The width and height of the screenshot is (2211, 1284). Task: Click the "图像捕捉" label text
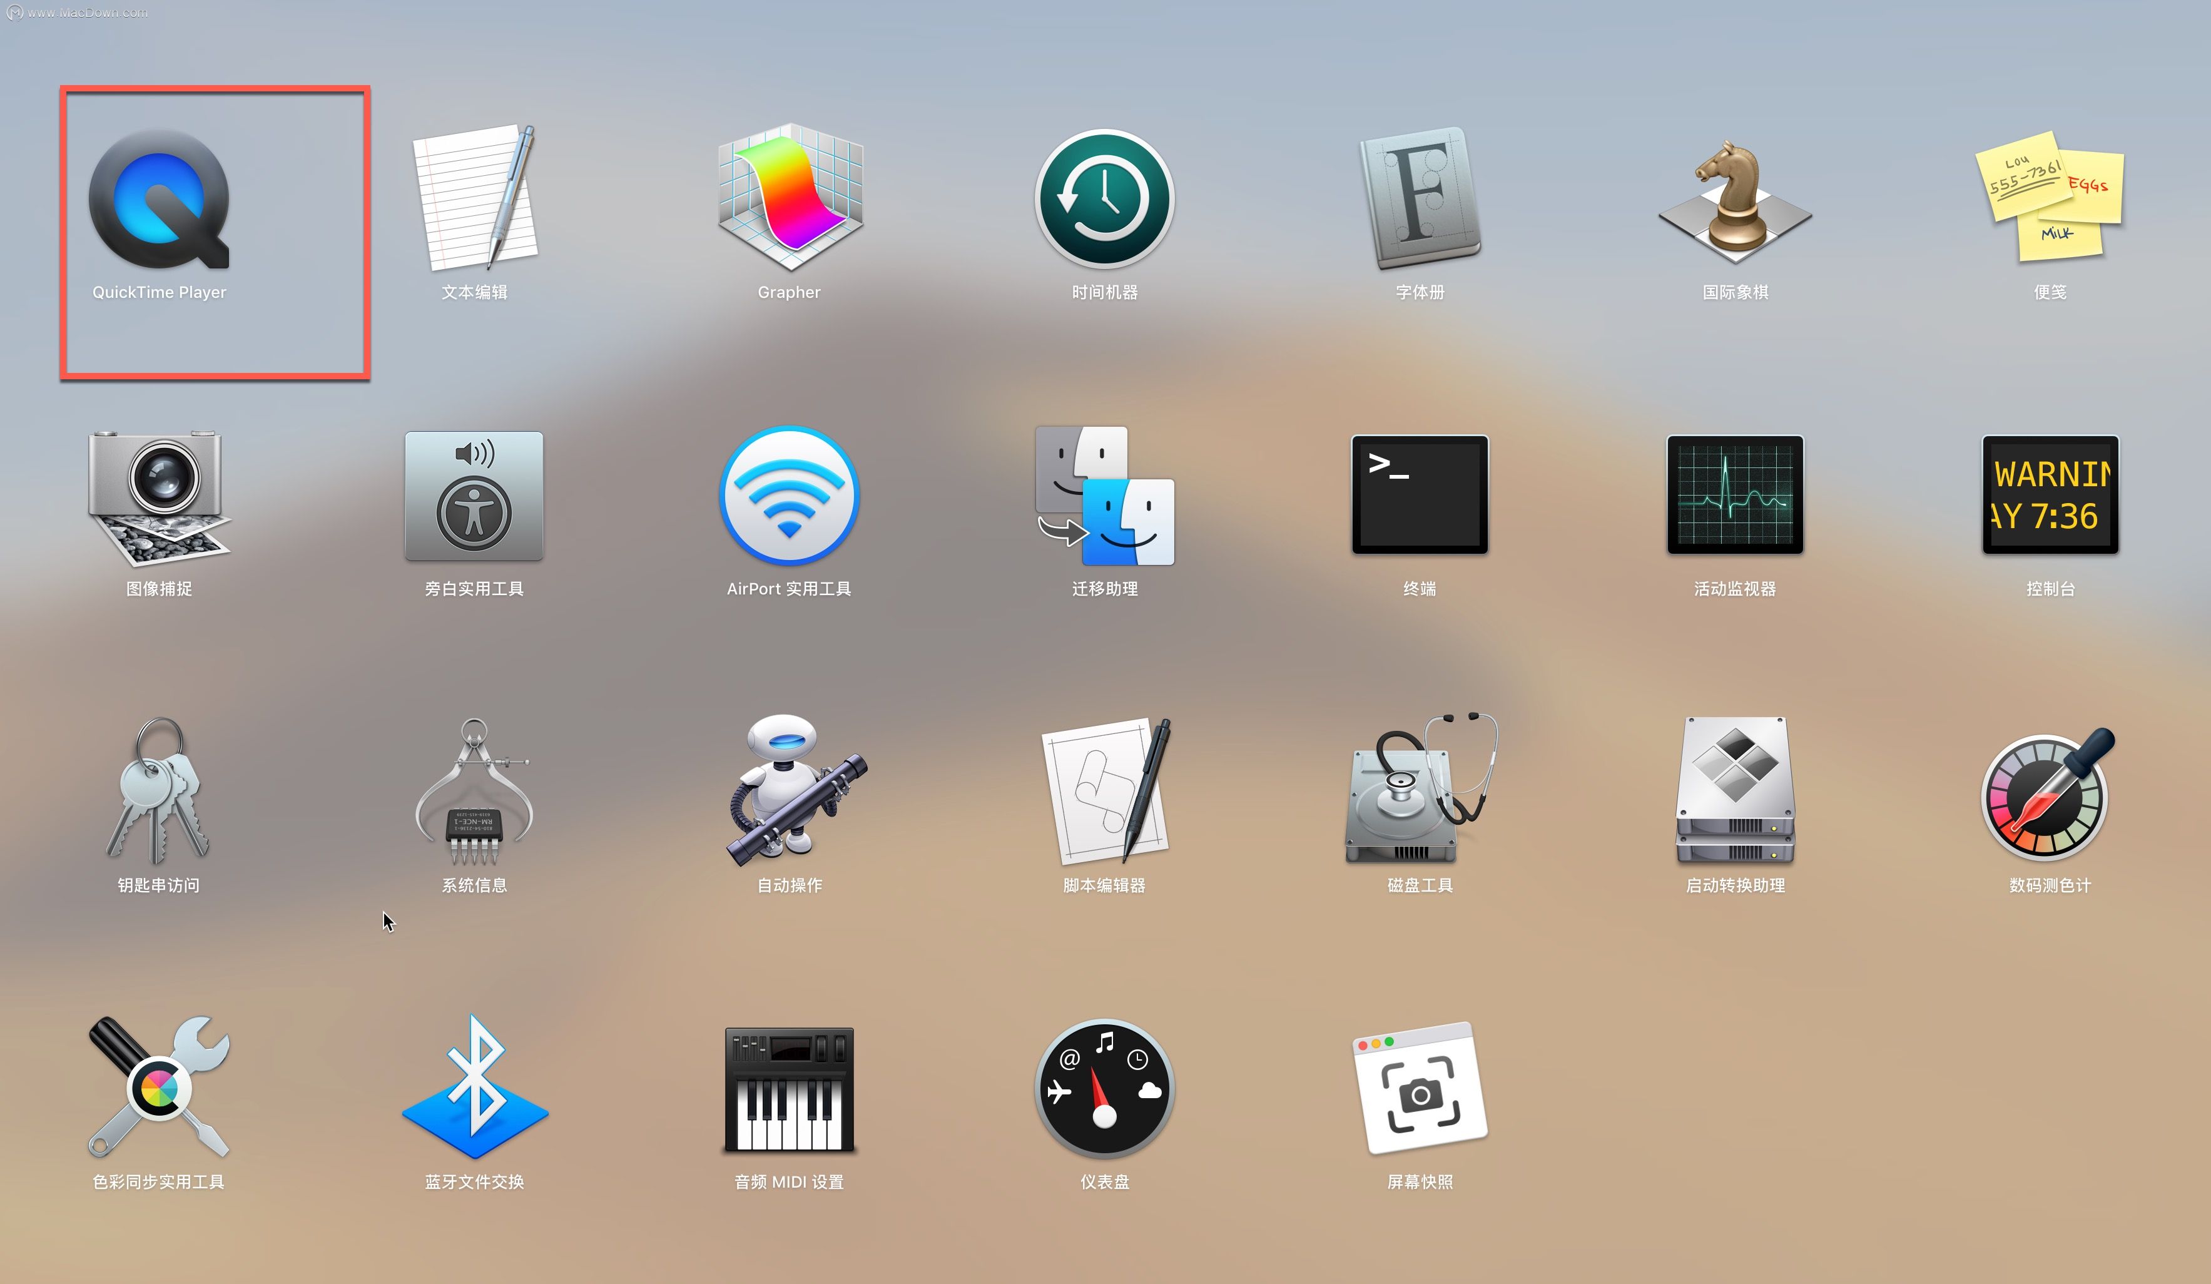coord(159,589)
